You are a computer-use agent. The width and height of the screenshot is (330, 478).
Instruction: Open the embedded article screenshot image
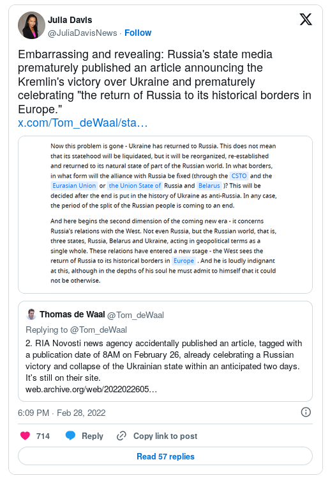(165, 214)
